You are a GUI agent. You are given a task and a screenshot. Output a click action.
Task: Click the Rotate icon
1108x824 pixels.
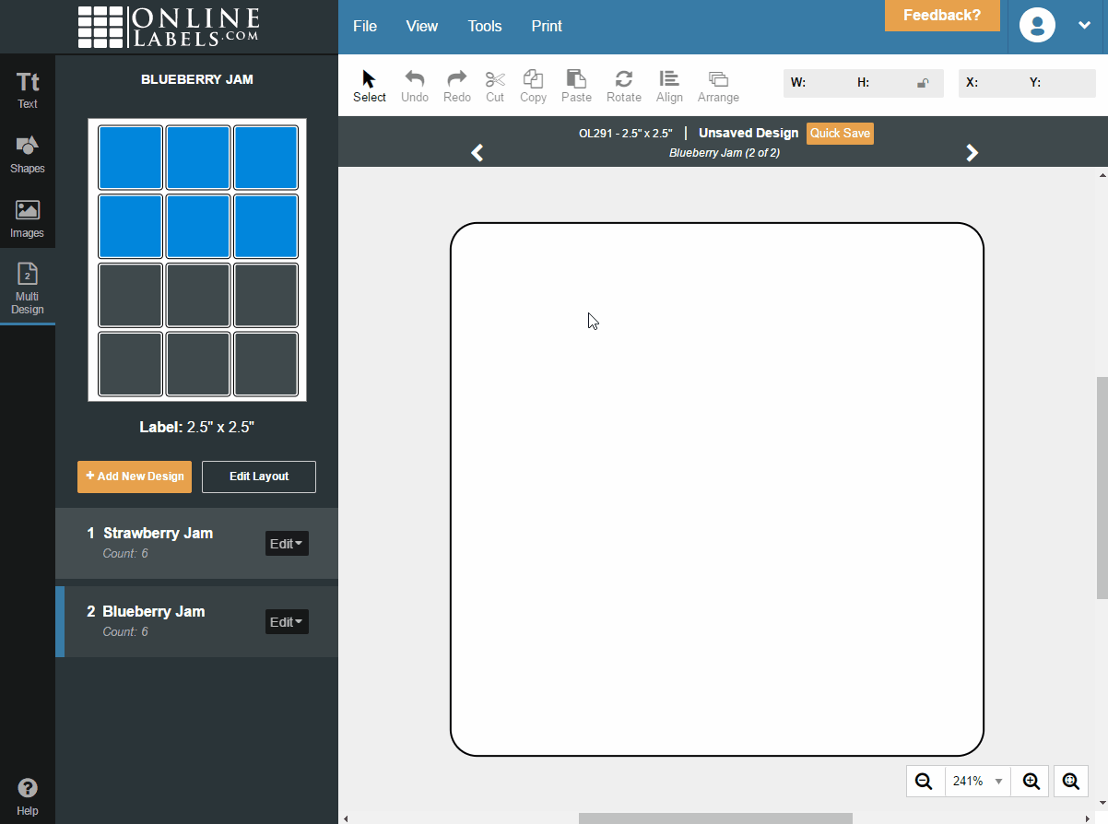(x=624, y=85)
